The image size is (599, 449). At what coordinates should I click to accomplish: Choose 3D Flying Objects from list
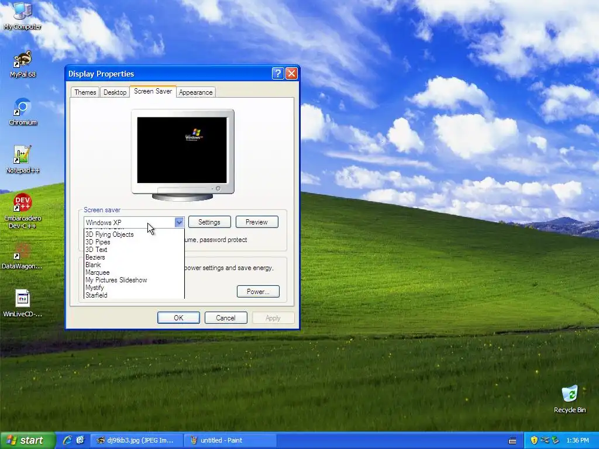[134, 234]
